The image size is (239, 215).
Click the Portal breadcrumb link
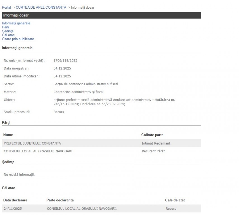click(6, 7)
